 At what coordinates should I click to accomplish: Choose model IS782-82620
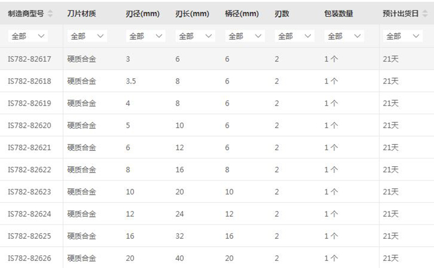click(x=29, y=125)
